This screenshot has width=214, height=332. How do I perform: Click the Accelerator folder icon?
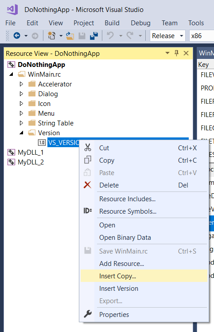[32, 84]
